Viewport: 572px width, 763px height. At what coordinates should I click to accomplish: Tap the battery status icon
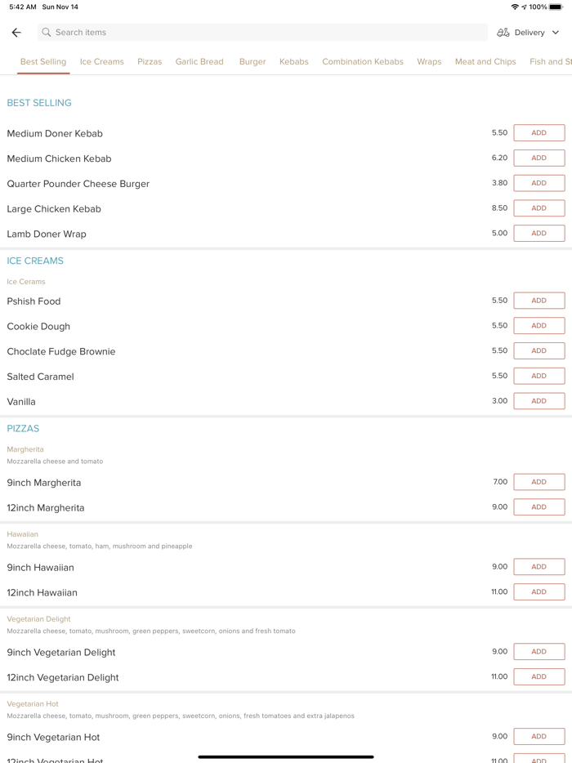coord(556,7)
